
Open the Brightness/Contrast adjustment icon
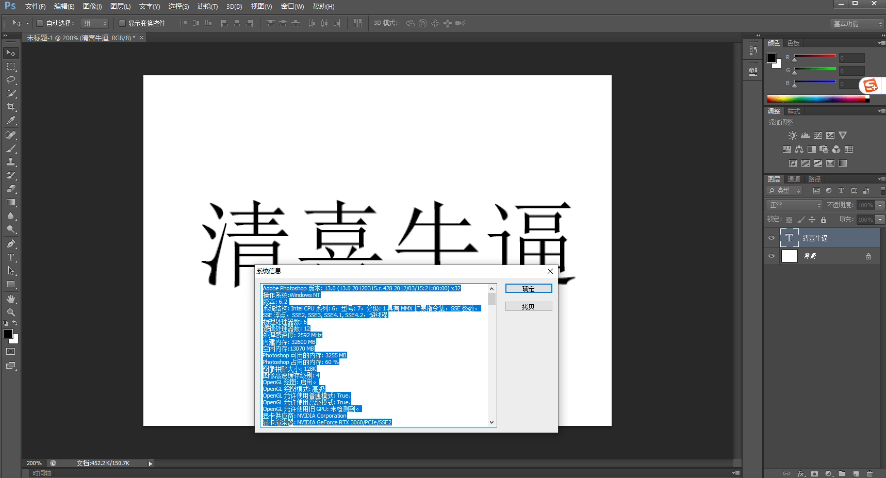coord(793,135)
